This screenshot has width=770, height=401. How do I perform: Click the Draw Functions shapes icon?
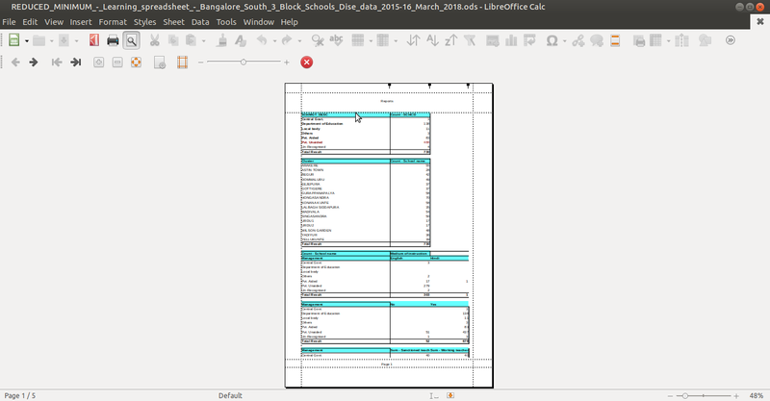706,40
